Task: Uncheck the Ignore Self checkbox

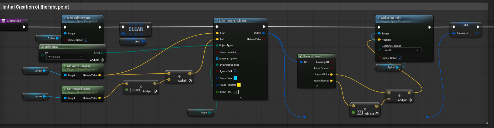Action: click(x=235, y=71)
